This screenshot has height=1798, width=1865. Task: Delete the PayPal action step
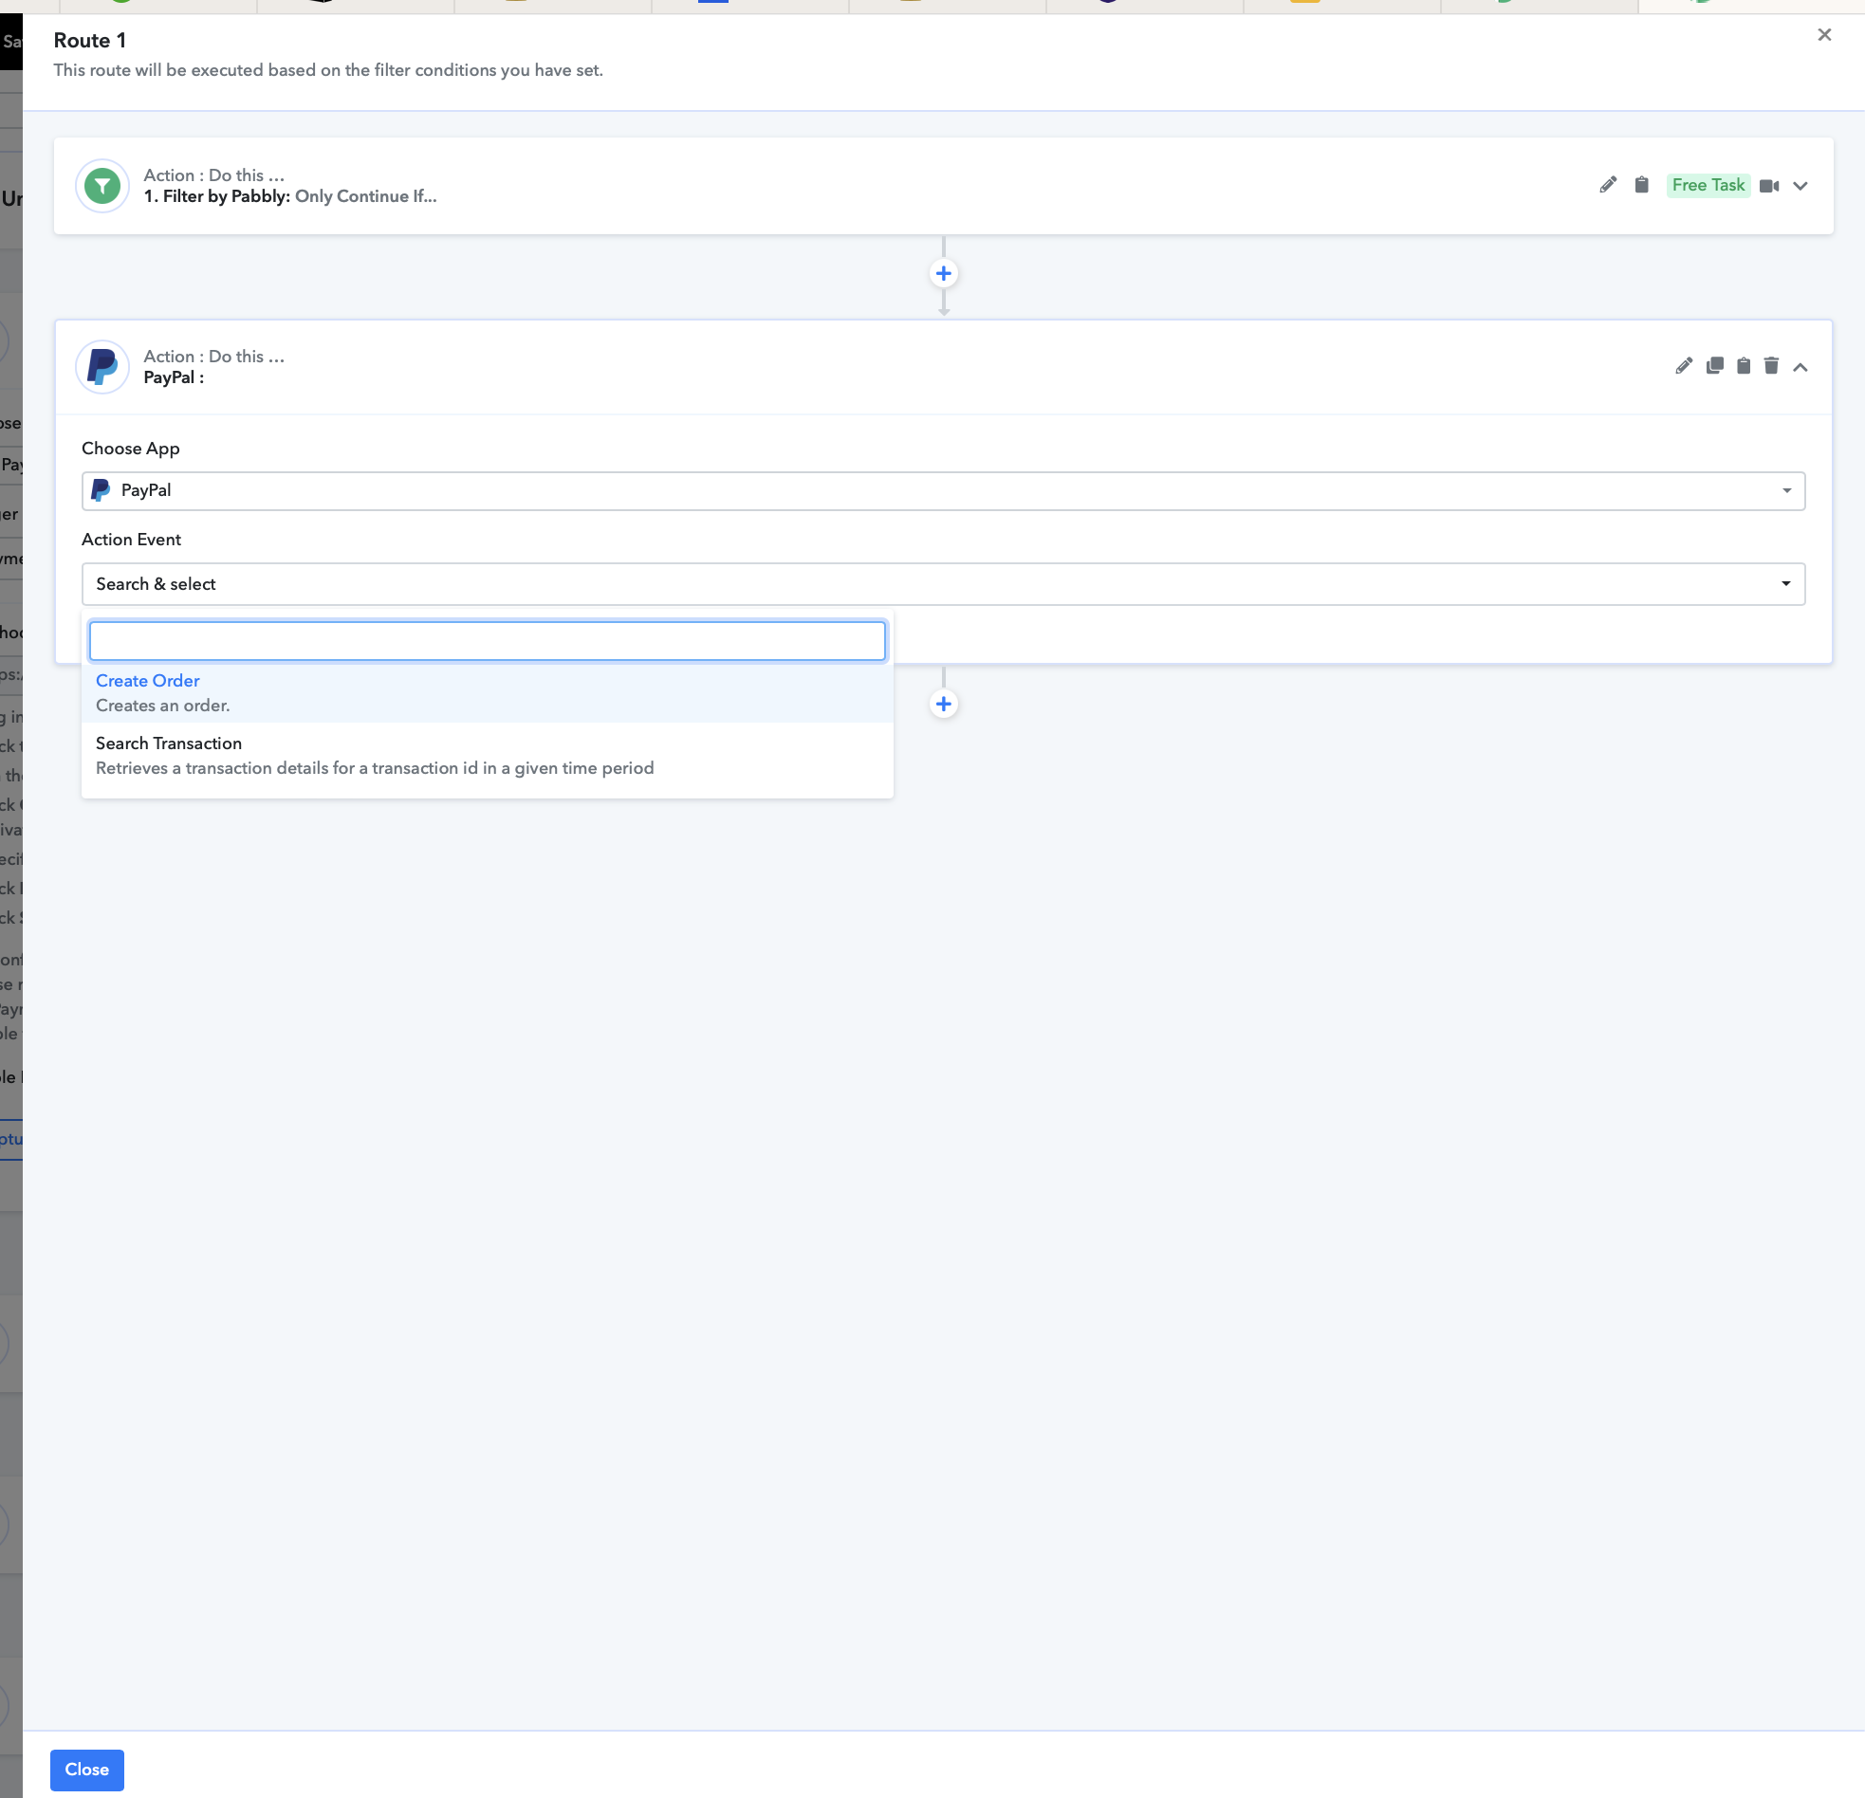(x=1771, y=365)
